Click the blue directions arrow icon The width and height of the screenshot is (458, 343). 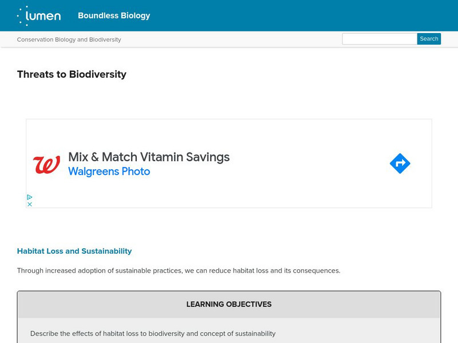click(400, 164)
